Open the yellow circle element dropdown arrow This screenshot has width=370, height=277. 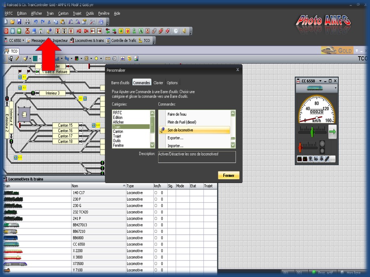point(101,58)
